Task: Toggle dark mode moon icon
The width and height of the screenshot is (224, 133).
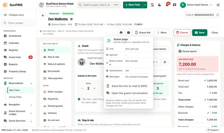Action: click(x=159, y=5)
